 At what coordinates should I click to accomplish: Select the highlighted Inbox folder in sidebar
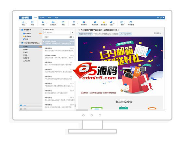pyautogui.click(x=31, y=47)
